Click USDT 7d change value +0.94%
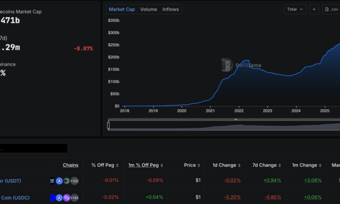 pyautogui.click(x=272, y=180)
